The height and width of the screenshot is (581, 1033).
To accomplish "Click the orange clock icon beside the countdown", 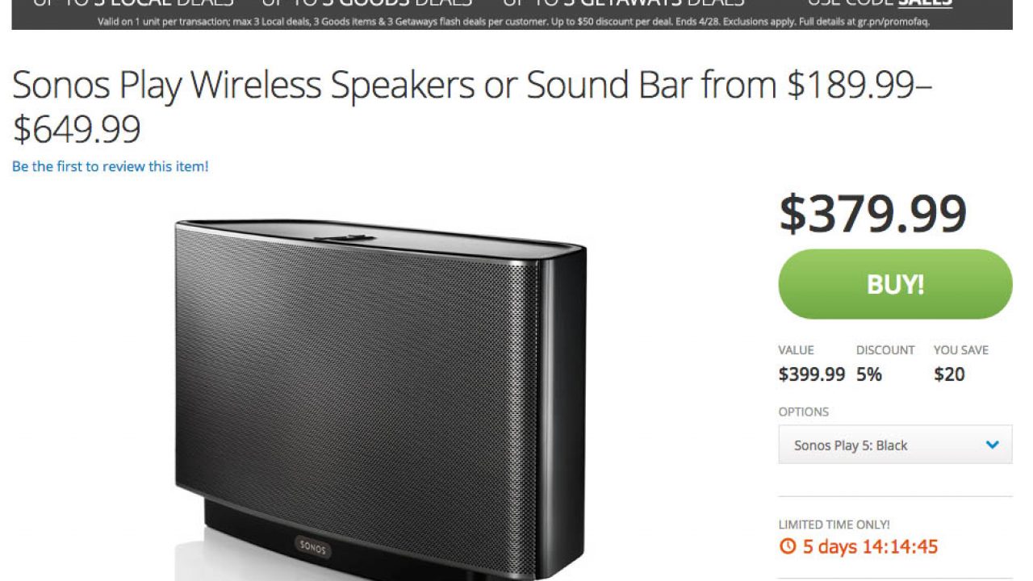I will [787, 547].
